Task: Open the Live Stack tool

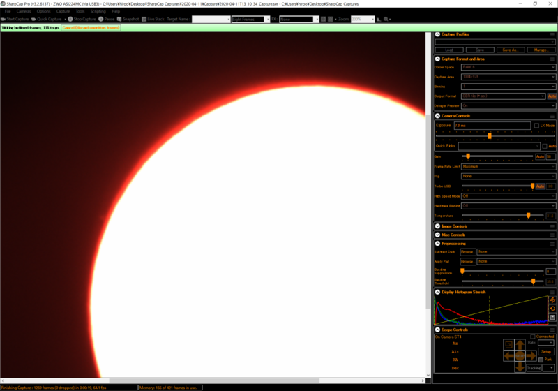Action: [x=153, y=20]
